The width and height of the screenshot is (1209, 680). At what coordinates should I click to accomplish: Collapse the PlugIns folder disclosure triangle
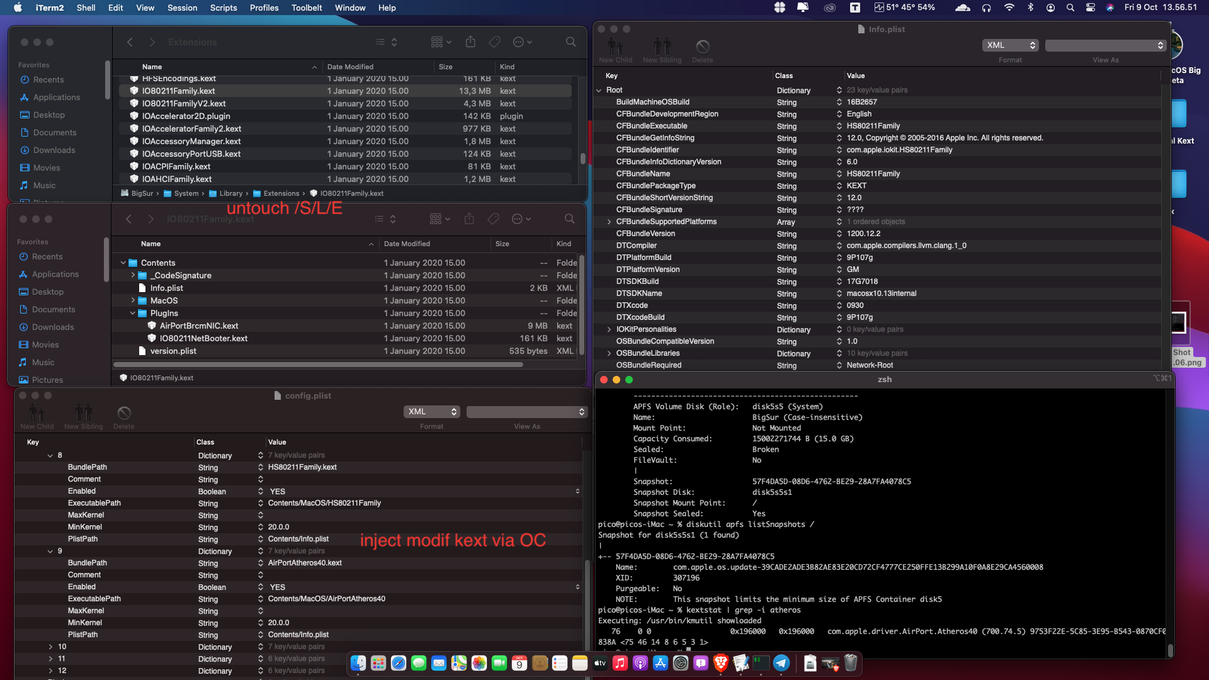click(133, 314)
